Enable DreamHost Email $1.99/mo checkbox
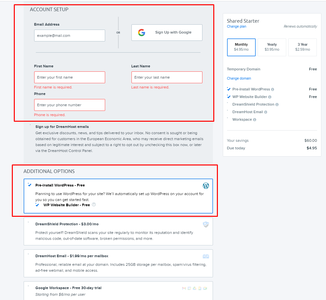This screenshot has width=326, height=300. [x=28, y=254]
